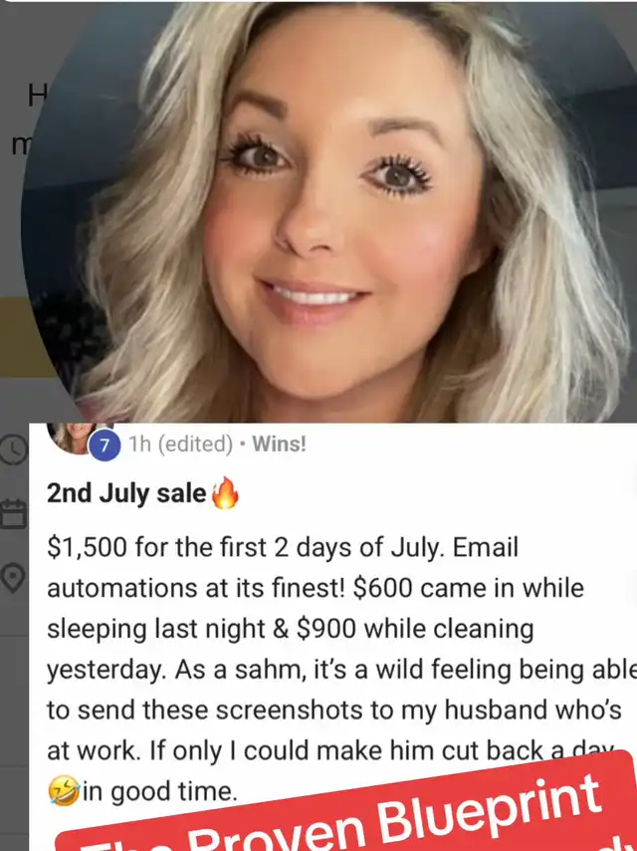The image size is (637, 851).
Task: Click the calendar icon in left sidebar
Action: click(13, 514)
